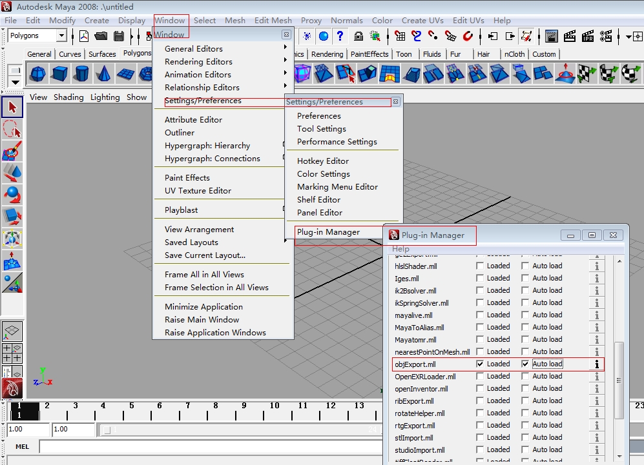Click the Open Scene folder icon

pyautogui.click(x=101, y=36)
